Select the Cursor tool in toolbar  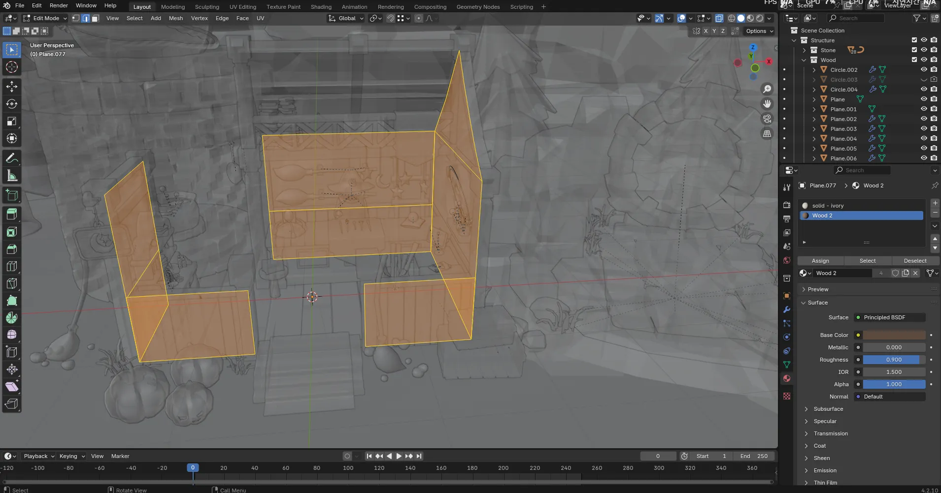12,67
